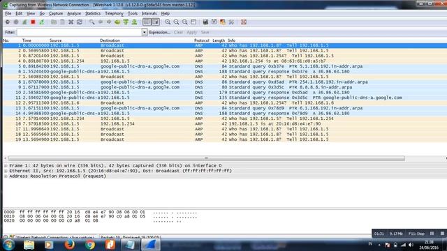The height and width of the screenshot is (251, 447).
Task: Click the Save filter button
Action: click(x=205, y=32)
